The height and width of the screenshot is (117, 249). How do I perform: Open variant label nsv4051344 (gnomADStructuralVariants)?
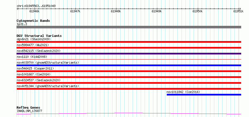(x=48, y=86)
